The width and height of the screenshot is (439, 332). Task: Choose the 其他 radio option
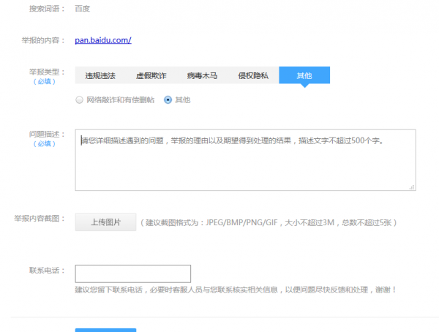(168, 100)
